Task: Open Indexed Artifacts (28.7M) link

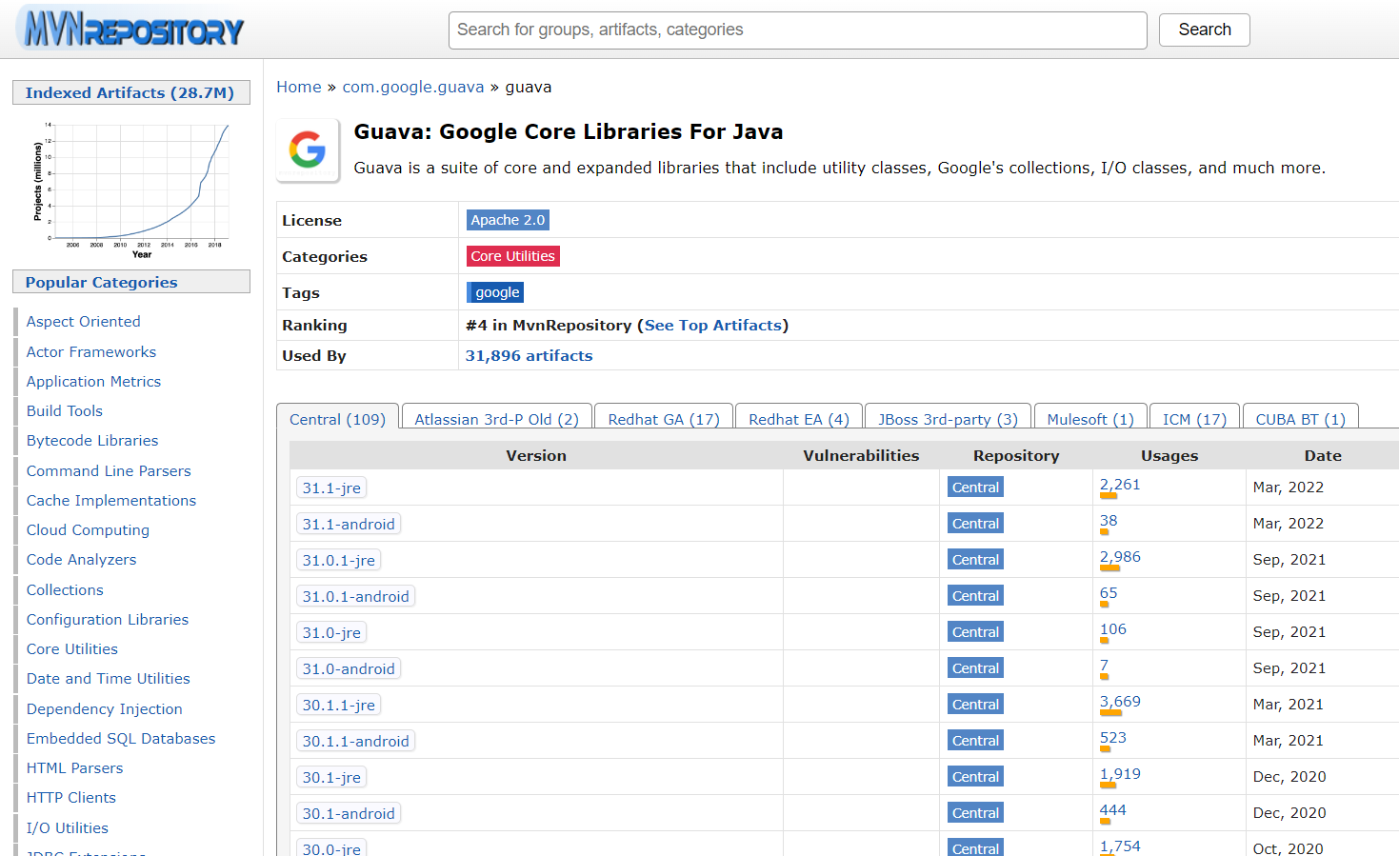Action: (130, 92)
